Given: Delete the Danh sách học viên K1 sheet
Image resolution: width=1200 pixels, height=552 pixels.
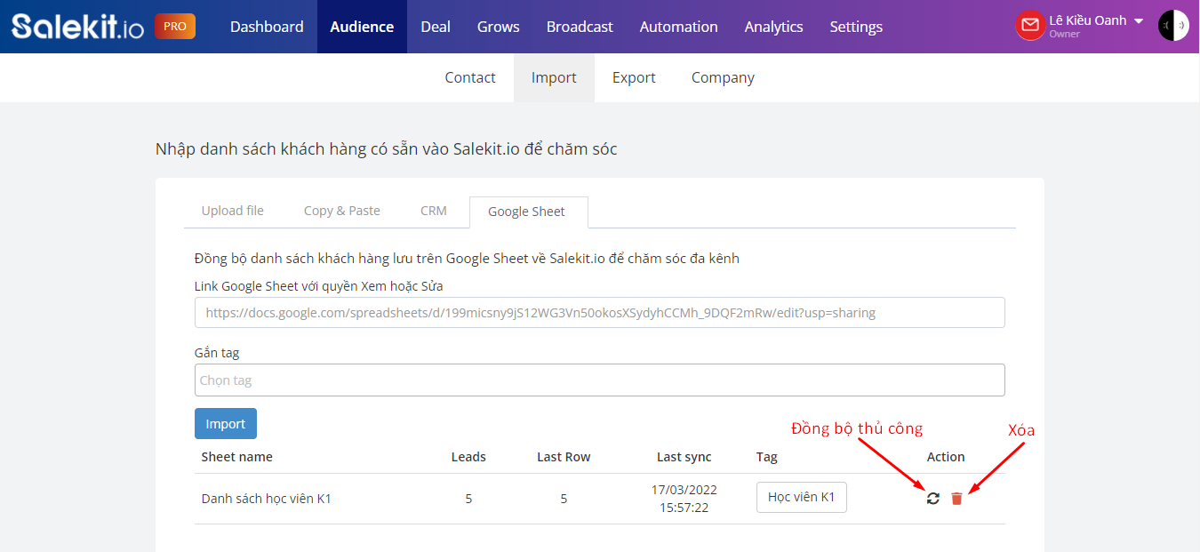Looking at the screenshot, I should click(956, 499).
